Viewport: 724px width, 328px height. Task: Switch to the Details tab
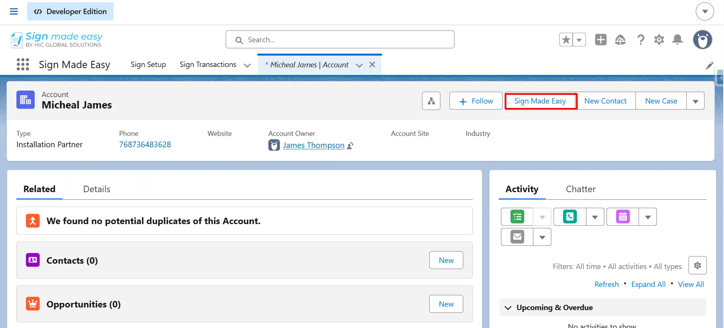(97, 189)
